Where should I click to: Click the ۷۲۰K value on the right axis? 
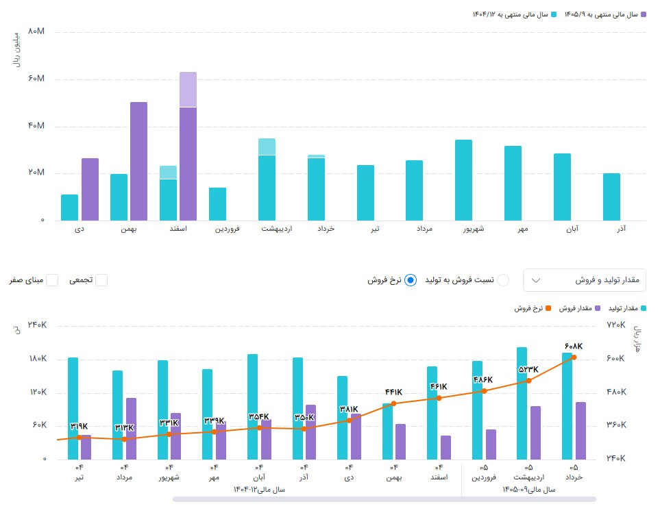click(616, 325)
